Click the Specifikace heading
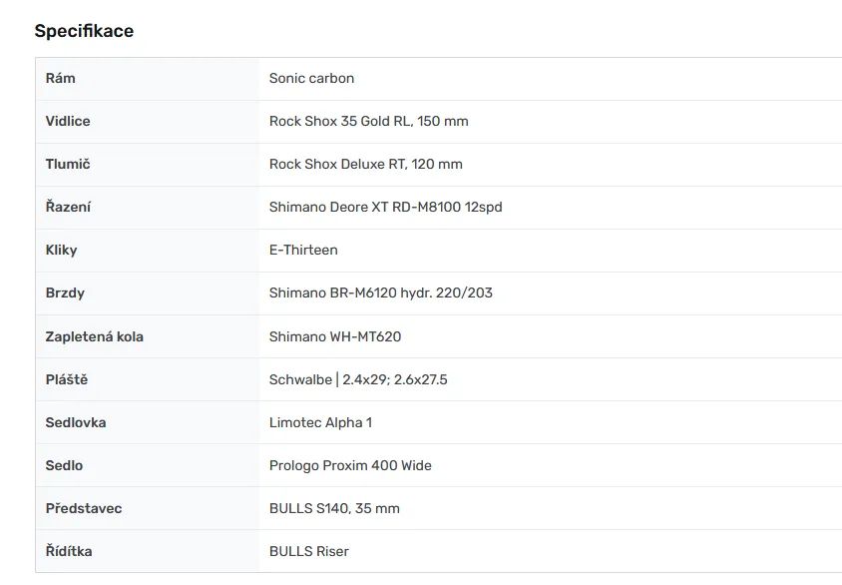The image size is (842, 585). (84, 31)
